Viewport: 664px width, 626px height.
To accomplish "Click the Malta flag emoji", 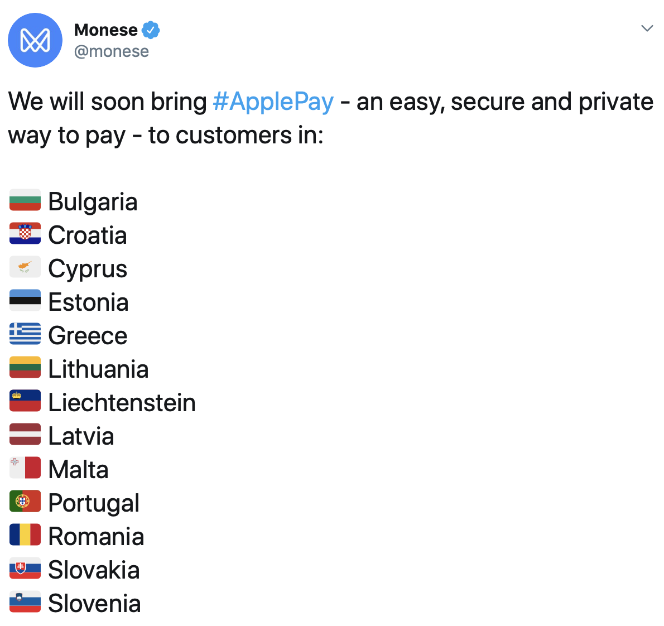I will click(x=25, y=468).
